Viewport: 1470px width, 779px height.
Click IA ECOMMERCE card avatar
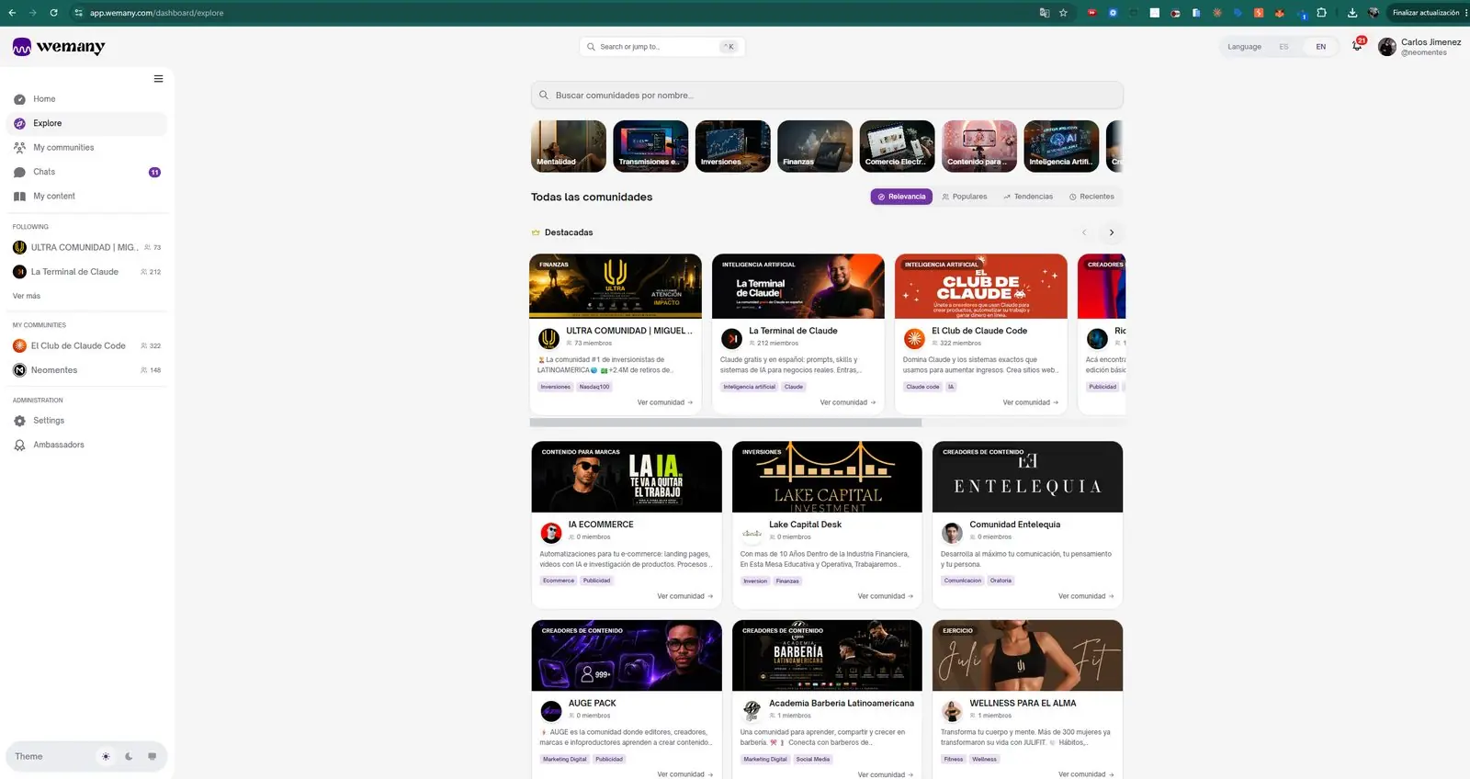pyautogui.click(x=551, y=532)
